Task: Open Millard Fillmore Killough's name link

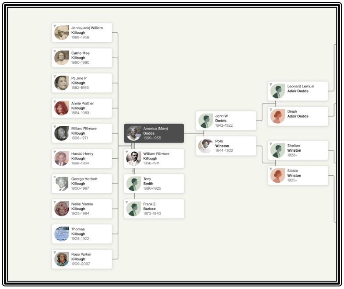Action: click(84, 131)
